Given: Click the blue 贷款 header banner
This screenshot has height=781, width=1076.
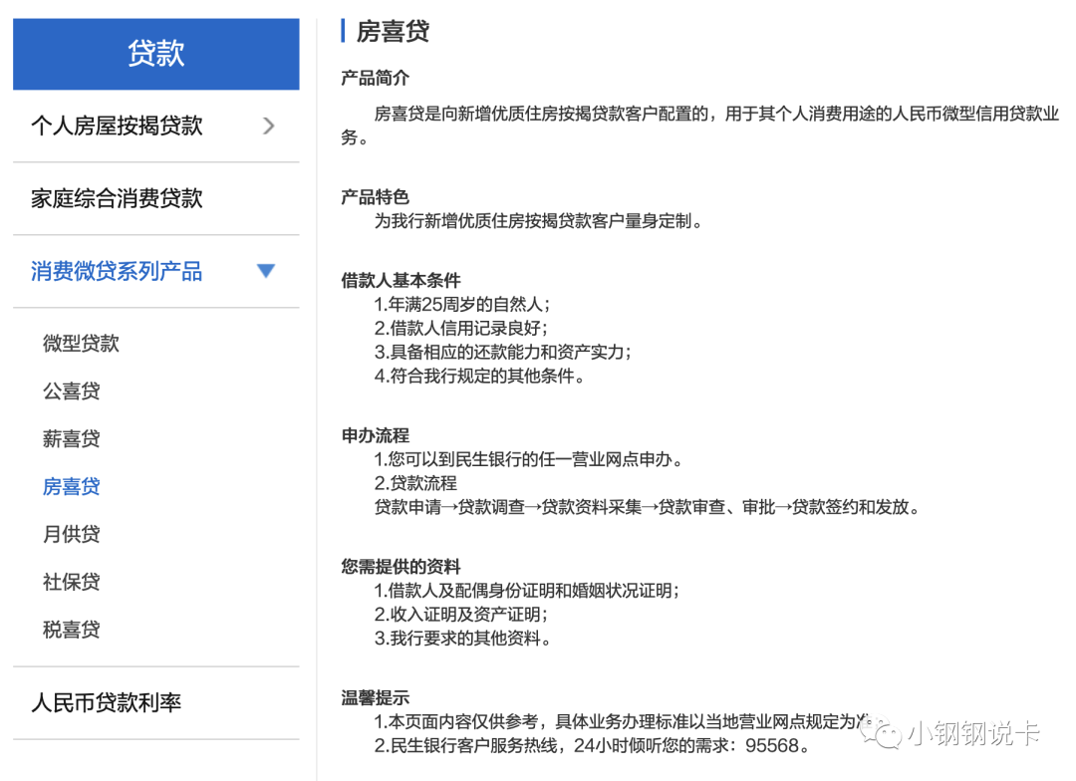Looking at the screenshot, I should [155, 54].
